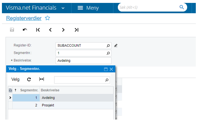
Task: Sort by the Beskrivelse column header
Action: point(50,90)
